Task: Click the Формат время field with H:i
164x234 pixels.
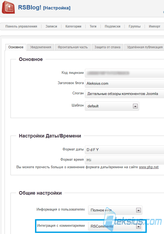Action: tap(124, 160)
